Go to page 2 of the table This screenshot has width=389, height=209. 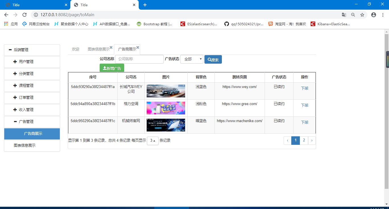coord(304,140)
